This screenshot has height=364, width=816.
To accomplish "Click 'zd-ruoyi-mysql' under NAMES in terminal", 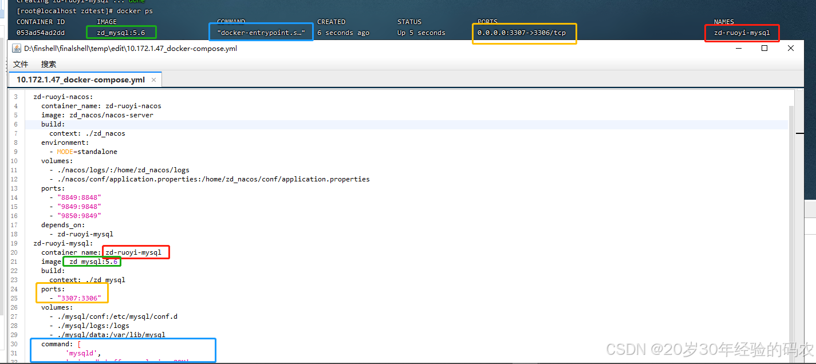I will pyautogui.click(x=742, y=33).
